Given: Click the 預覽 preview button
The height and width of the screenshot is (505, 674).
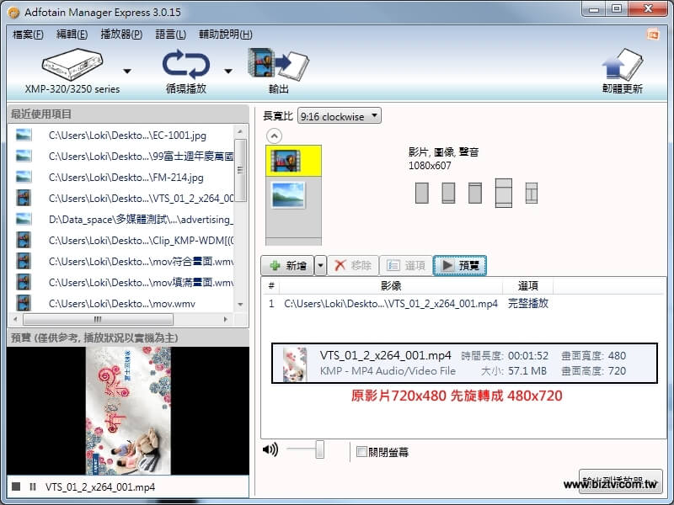Looking at the screenshot, I should [x=460, y=265].
